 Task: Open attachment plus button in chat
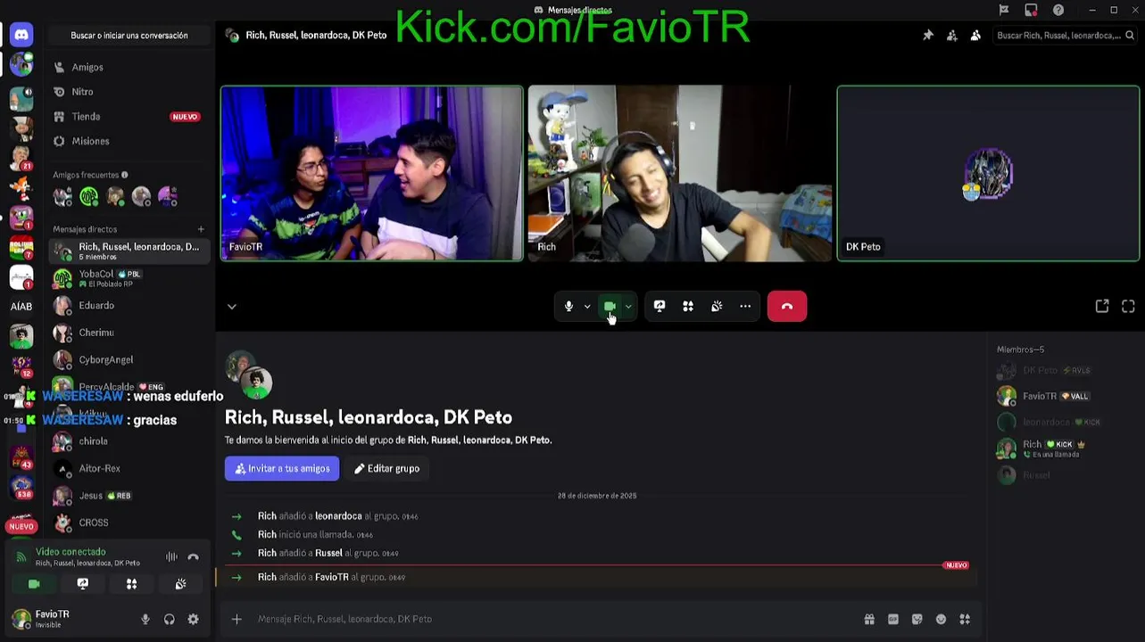236,619
